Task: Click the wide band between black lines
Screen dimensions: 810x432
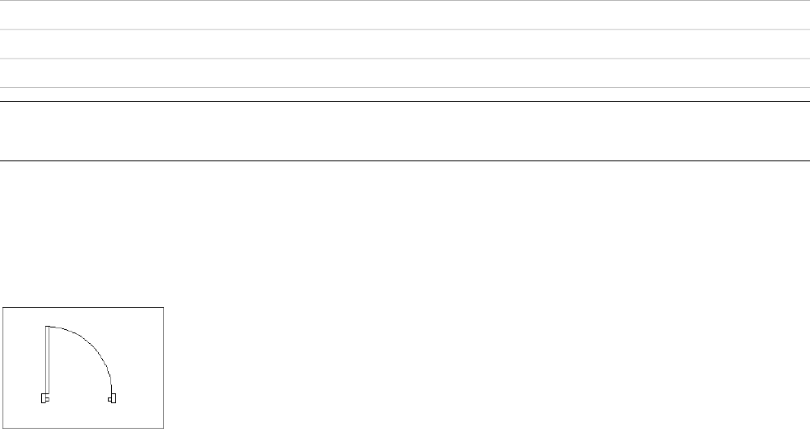Action: [405, 131]
